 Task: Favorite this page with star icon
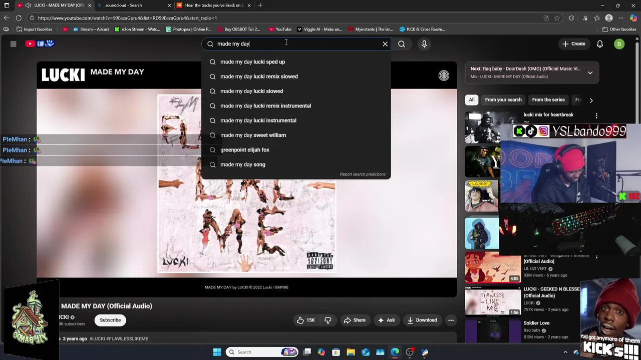coord(557,18)
